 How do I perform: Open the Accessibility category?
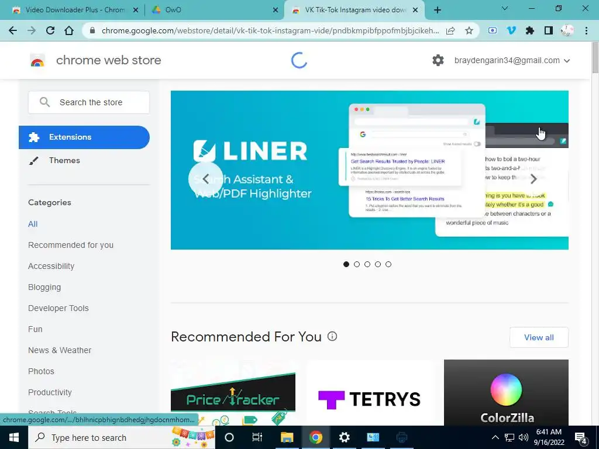click(51, 266)
